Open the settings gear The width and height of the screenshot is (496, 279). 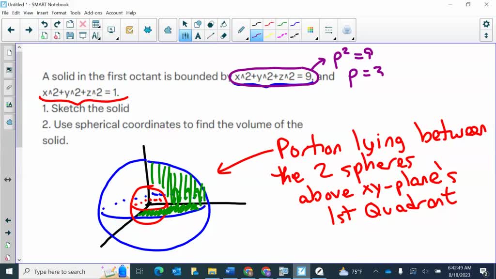tap(486, 23)
